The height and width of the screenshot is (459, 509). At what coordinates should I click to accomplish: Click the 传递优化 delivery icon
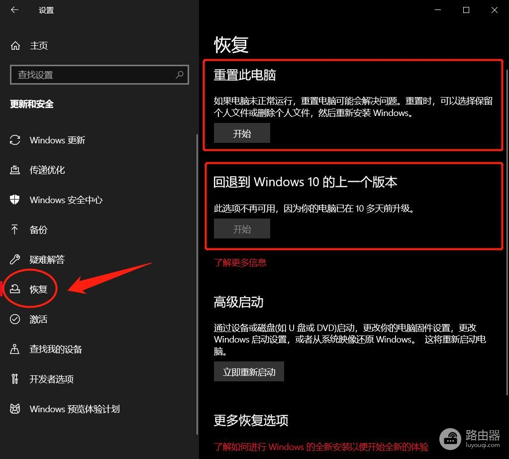click(x=15, y=170)
